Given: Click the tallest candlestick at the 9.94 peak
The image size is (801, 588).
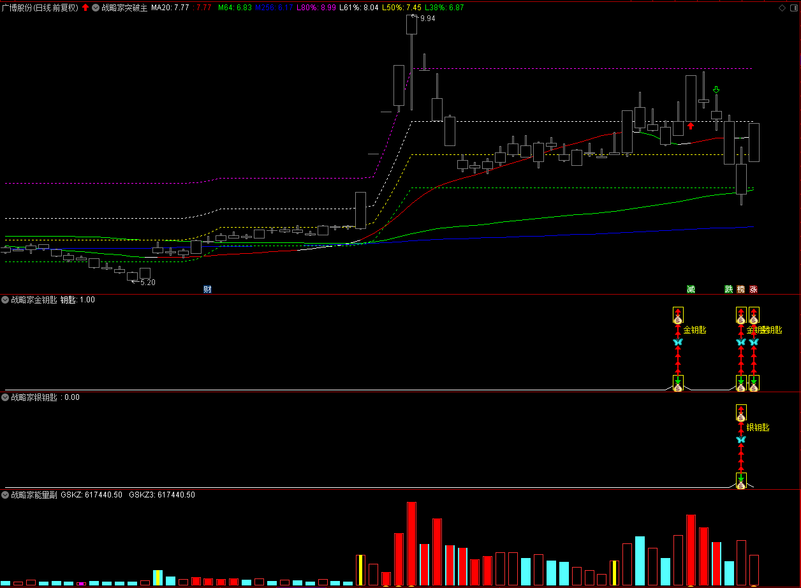Looking at the screenshot, I should [411, 62].
